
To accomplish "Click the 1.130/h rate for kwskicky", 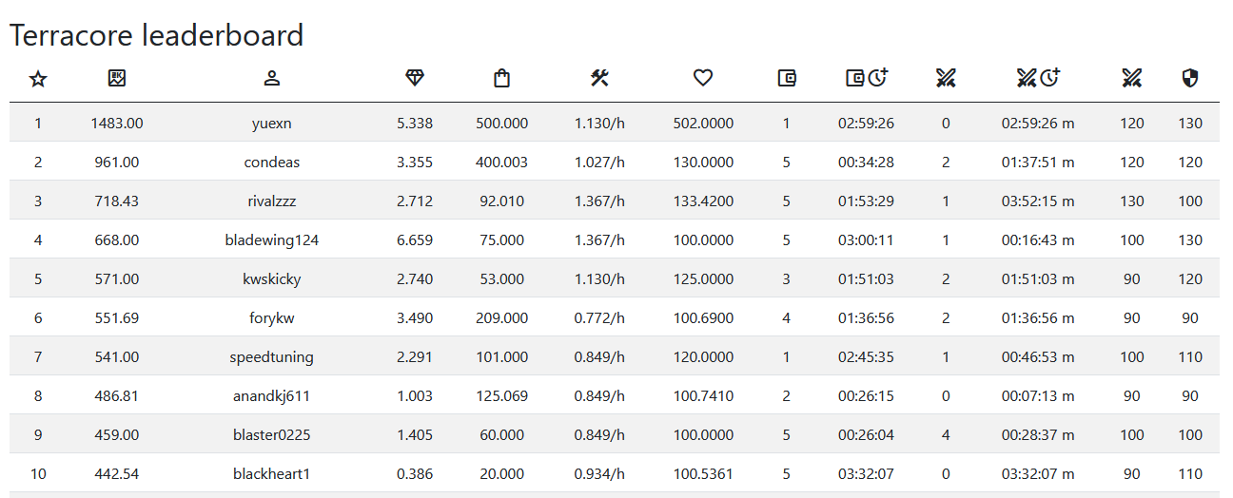I will click(x=599, y=279).
